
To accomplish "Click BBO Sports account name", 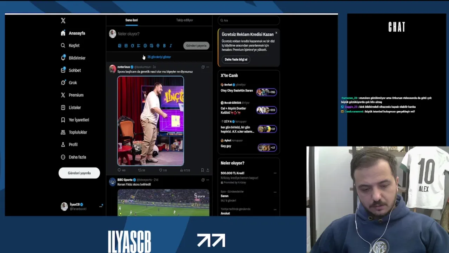I will click(125, 180).
